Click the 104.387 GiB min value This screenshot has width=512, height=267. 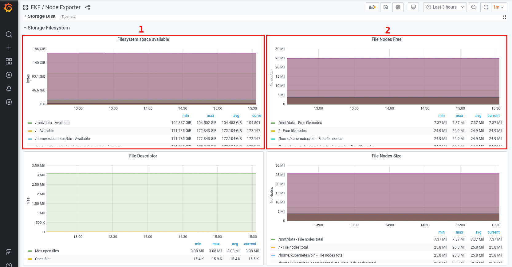(181, 123)
